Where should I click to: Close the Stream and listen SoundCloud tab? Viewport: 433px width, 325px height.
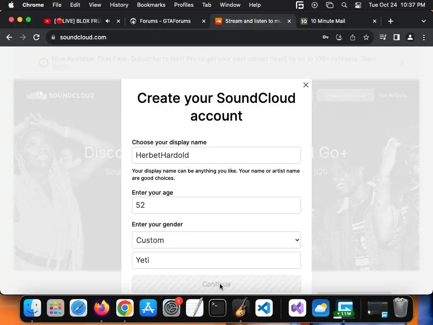click(289, 21)
